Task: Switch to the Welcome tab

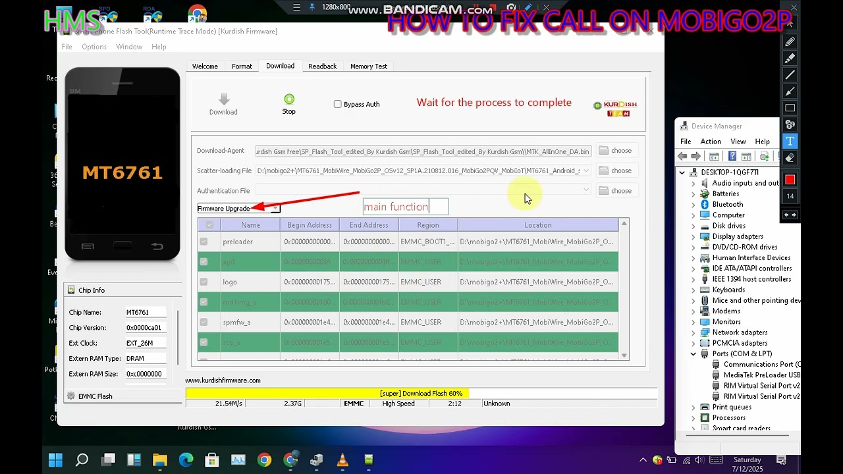Action: coord(205,66)
